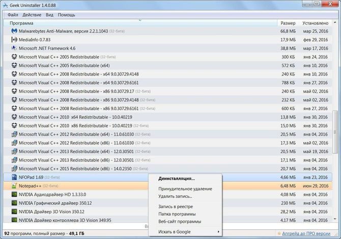Click the мар 17, 2016 date cell
Screen dimensions: 341x239
(x=316, y=48)
